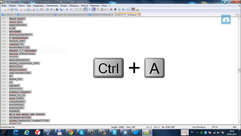Click line 'andrey_olegovich_1983'
Viewport: 241px width, 136px height.
coord(24,63)
